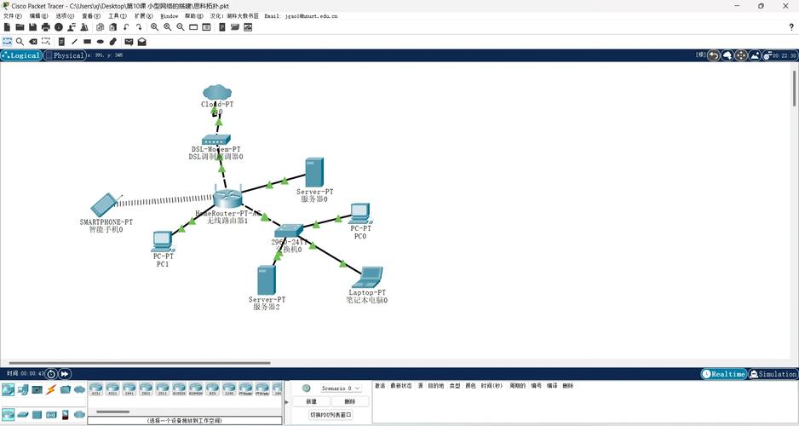
Task: Click the 删除 scenario button
Action: (350, 401)
